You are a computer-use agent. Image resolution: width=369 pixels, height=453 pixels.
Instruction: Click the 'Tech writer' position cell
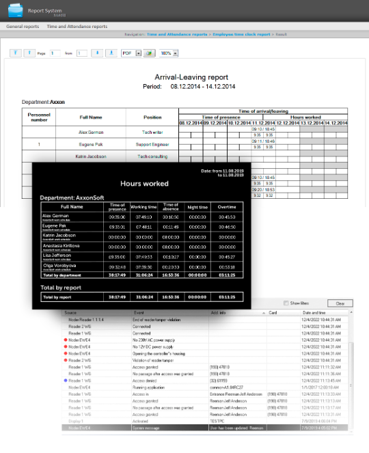click(x=152, y=132)
